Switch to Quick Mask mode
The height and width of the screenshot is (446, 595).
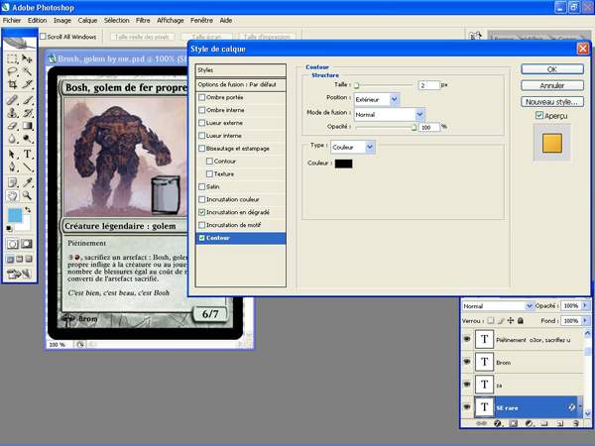tap(26, 244)
